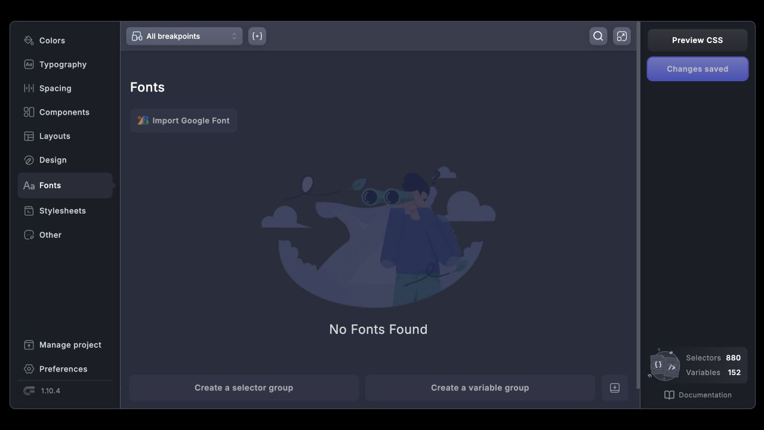The height and width of the screenshot is (430, 764).
Task: Go to the Spacing section
Action: tap(64, 88)
